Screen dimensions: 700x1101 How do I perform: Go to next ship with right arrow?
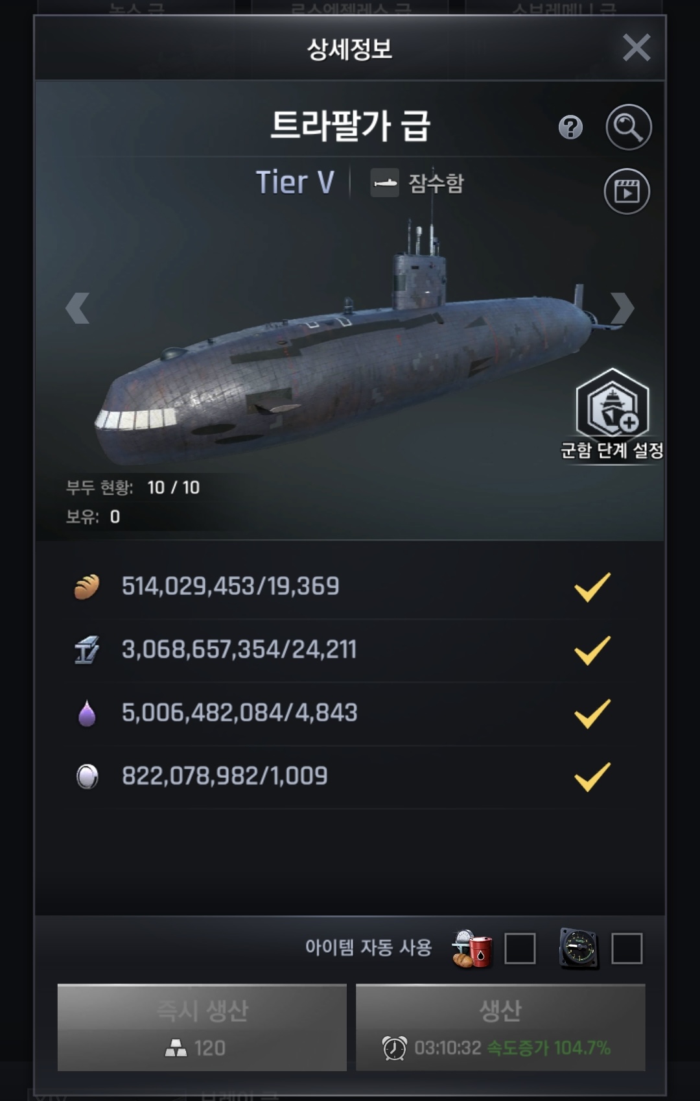click(622, 308)
